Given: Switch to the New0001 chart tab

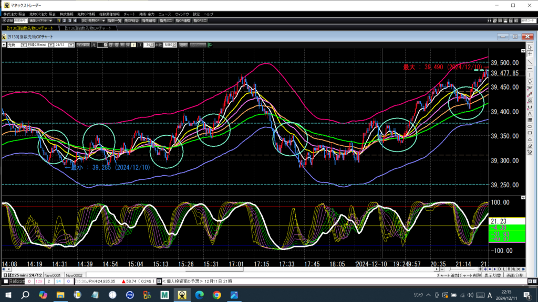Looking at the screenshot, I should click(53, 275).
